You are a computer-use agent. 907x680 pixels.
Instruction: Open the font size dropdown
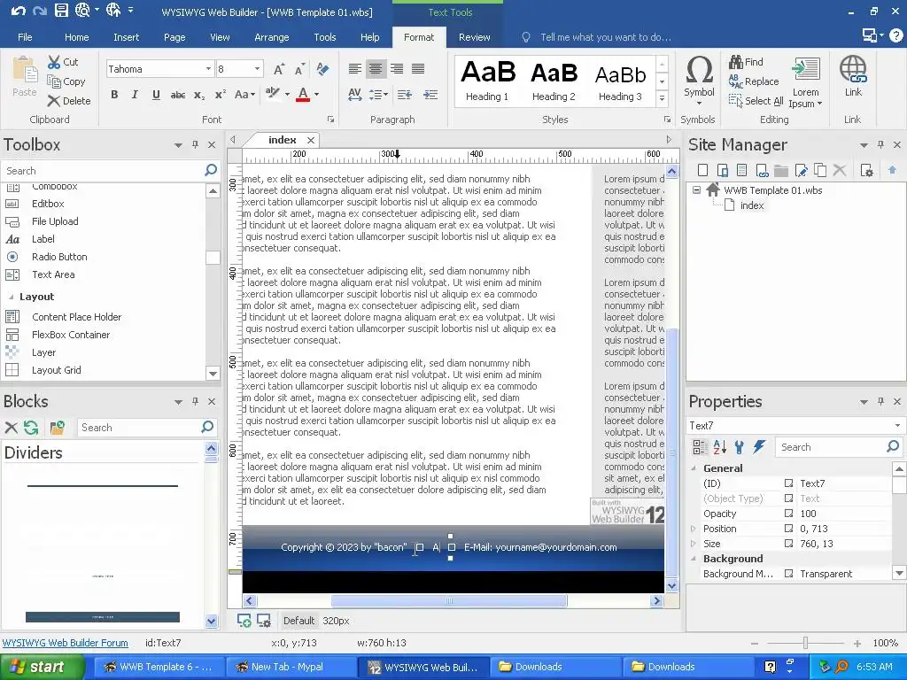pyautogui.click(x=257, y=69)
